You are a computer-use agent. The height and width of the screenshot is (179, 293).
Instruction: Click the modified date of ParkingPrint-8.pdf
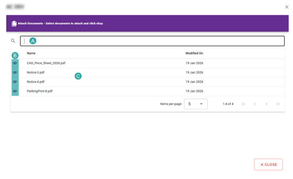(194, 91)
